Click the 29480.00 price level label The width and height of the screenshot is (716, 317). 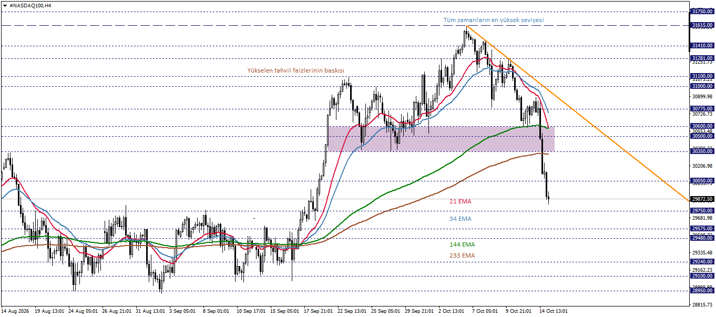pos(702,238)
